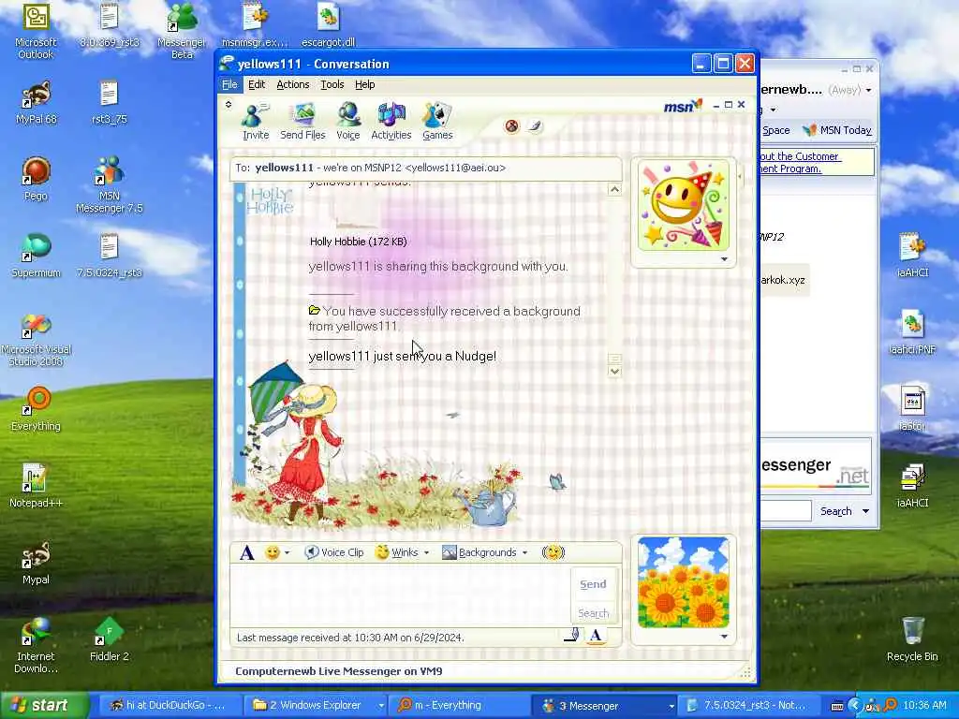Click the yellows111 party smiley display picture
Viewport: 959px width, 719px height.
point(683,205)
